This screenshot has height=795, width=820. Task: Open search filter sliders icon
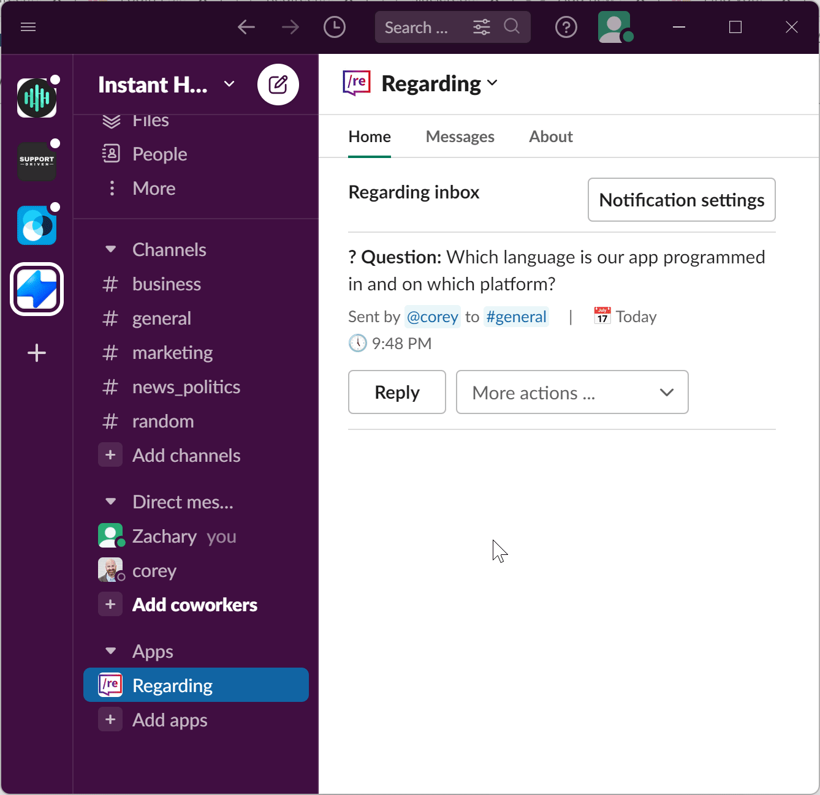pyautogui.click(x=482, y=27)
